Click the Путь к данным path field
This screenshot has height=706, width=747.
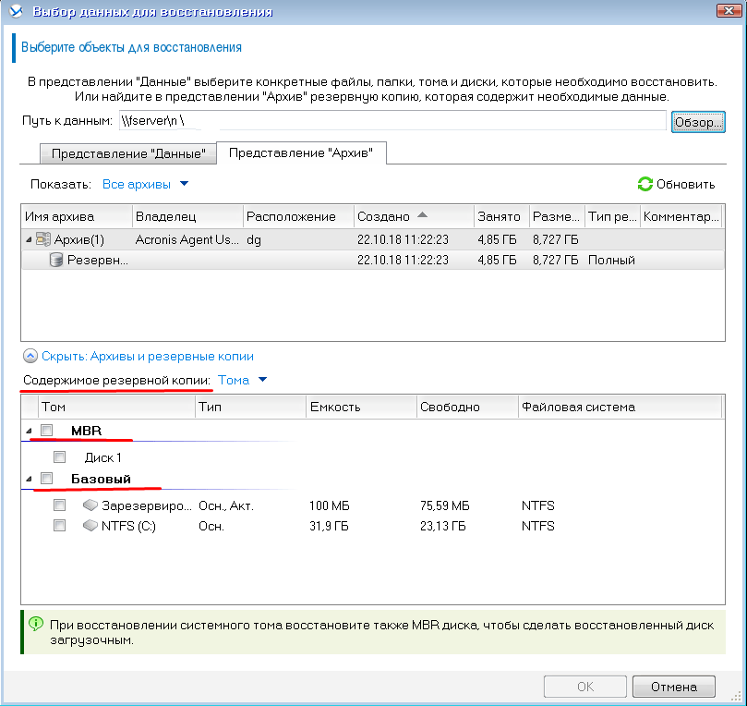392,121
